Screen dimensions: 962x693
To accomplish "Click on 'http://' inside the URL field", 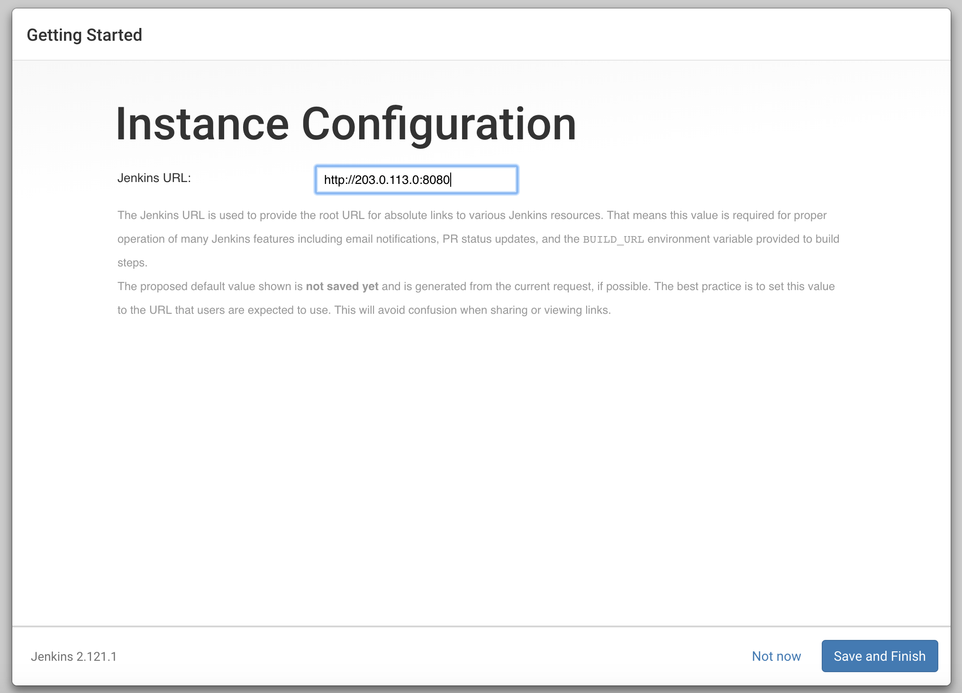I will [x=339, y=180].
